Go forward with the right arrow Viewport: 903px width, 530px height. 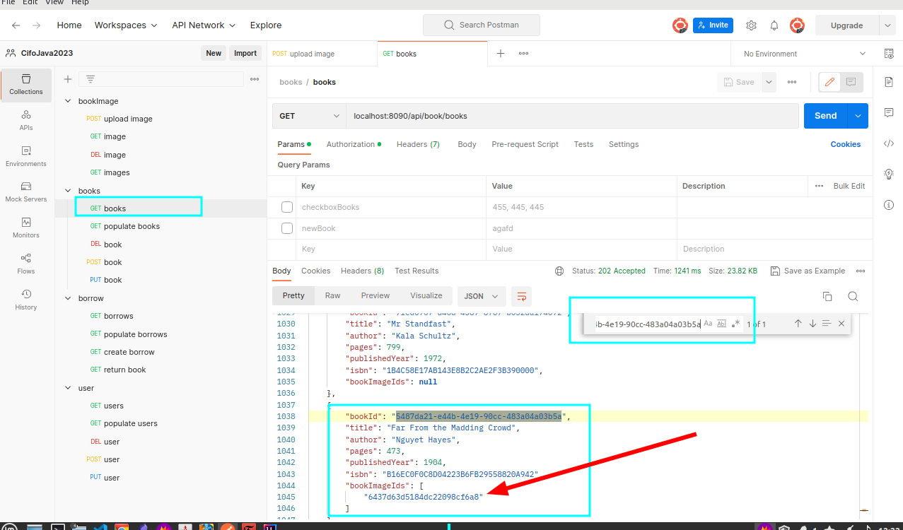[37, 25]
